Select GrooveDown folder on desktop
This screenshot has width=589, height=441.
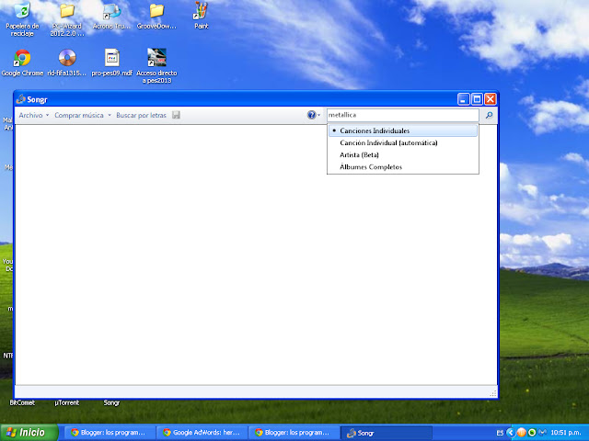[x=156, y=17]
